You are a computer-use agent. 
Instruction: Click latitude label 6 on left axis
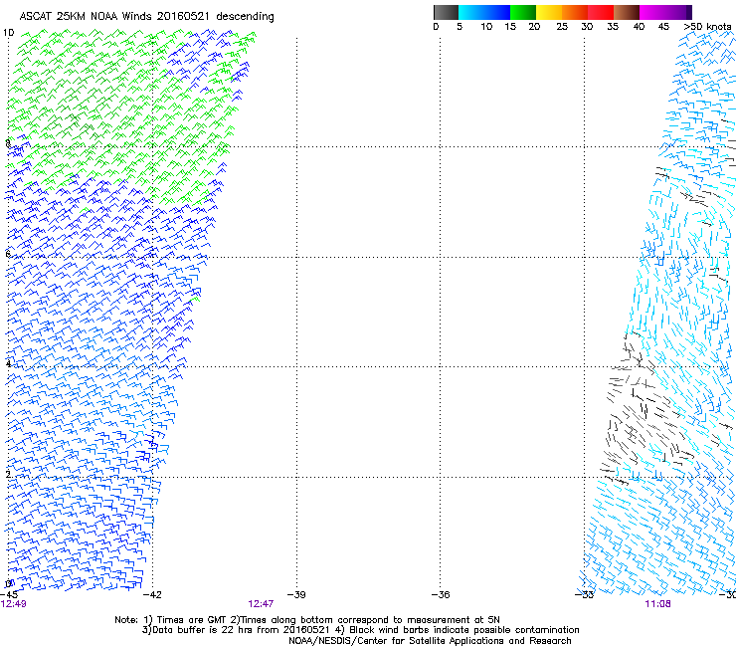(x=8, y=254)
